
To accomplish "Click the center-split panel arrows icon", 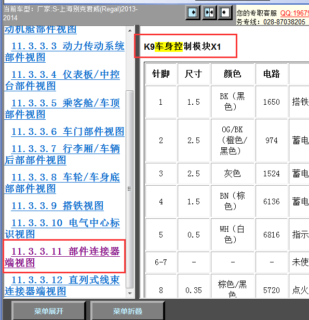I will point(209,12).
